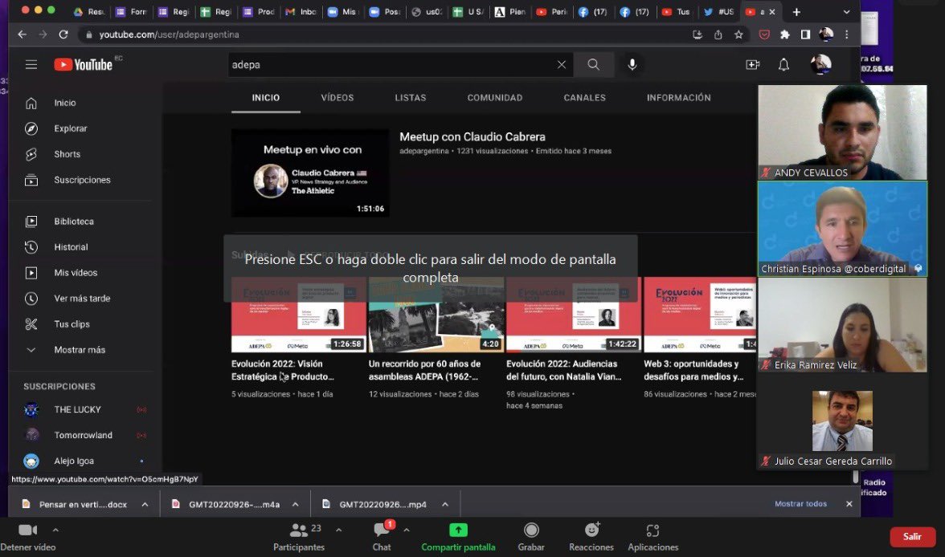This screenshot has width=945, height=557.
Task: Click the browser address bar URL
Action: [x=170, y=35]
